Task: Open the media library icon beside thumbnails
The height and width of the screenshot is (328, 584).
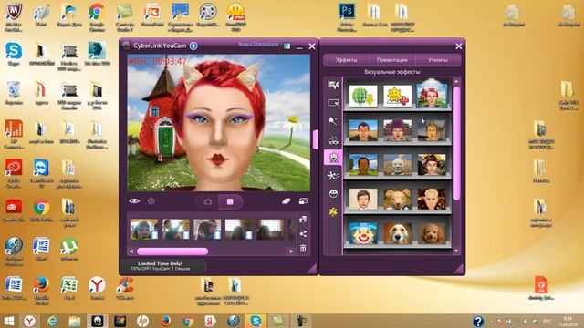Action: (x=303, y=219)
